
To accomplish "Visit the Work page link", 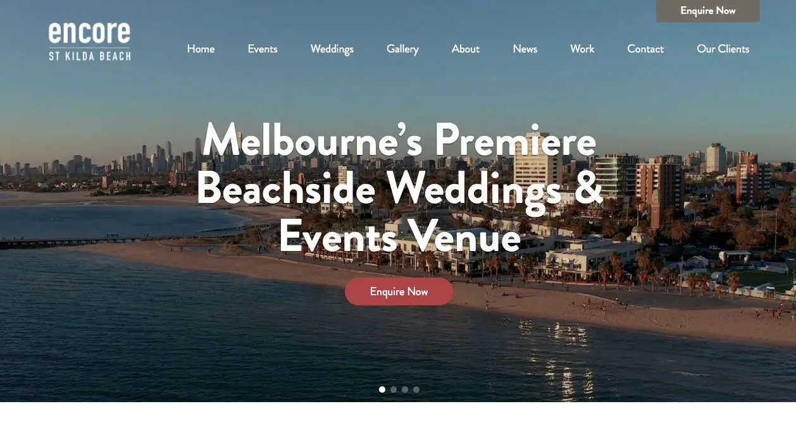I will point(582,49).
